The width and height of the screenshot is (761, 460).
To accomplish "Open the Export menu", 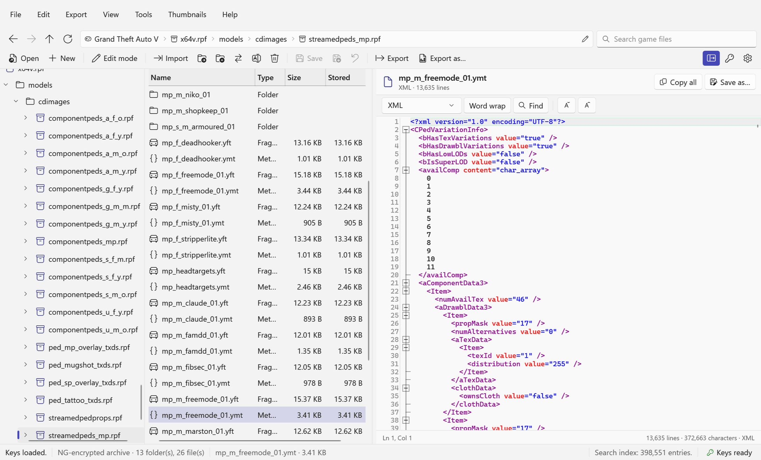I will [76, 15].
